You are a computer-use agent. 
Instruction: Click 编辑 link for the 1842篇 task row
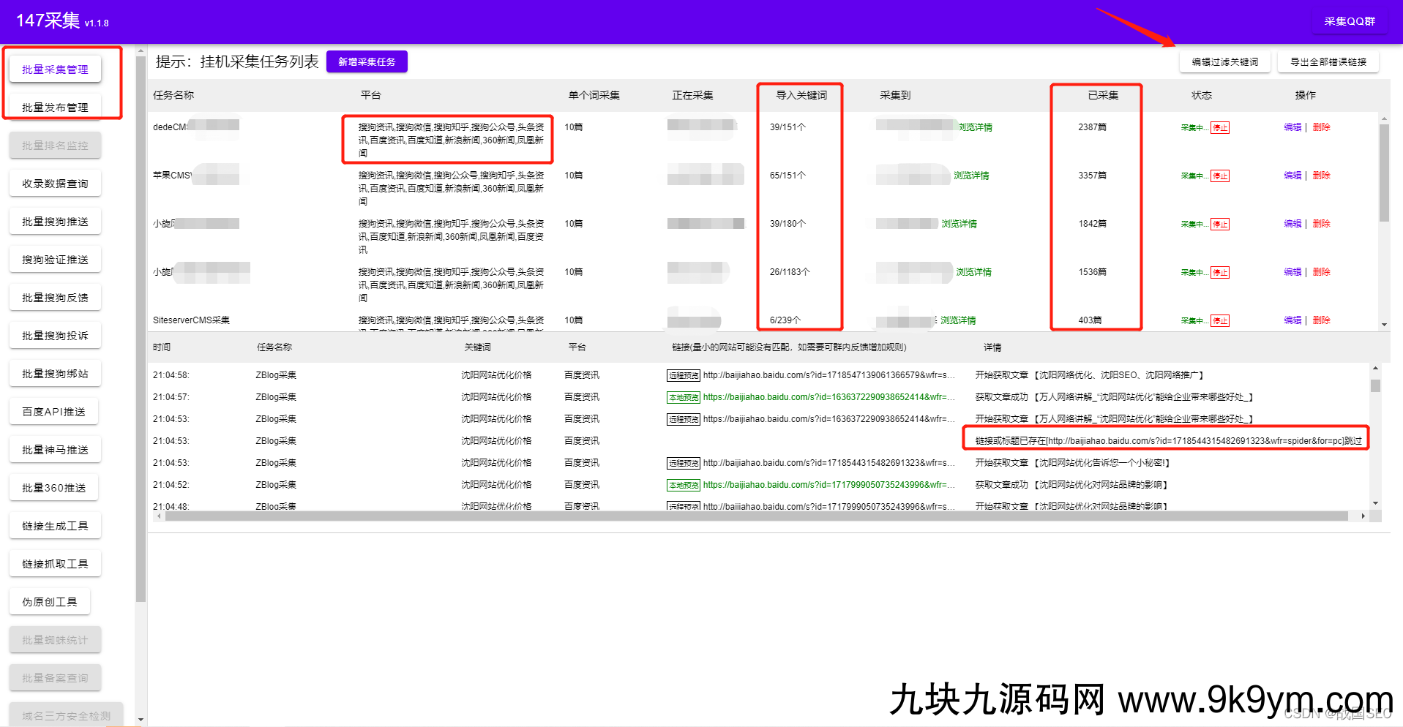click(1292, 224)
